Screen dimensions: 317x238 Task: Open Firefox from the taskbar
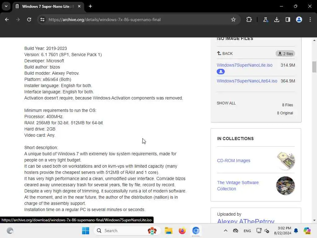click(182, 231)
